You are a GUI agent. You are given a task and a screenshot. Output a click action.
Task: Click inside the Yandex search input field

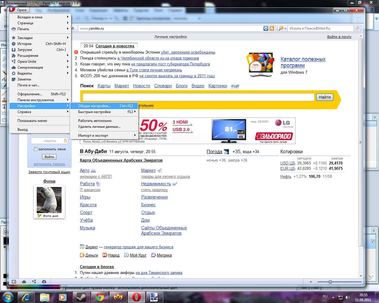point(198,97)
